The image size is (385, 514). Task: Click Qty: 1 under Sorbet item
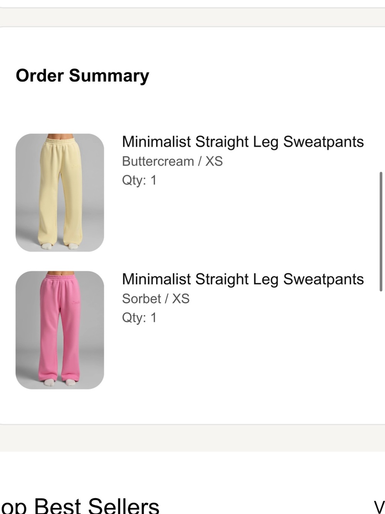pyautogui.click(x=139, y=318)
